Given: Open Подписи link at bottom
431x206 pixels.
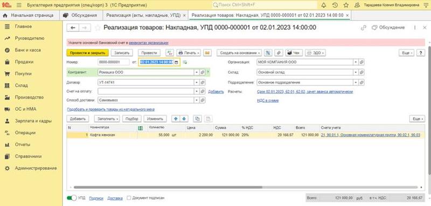Looking at the screenshot, I should 96,198.
